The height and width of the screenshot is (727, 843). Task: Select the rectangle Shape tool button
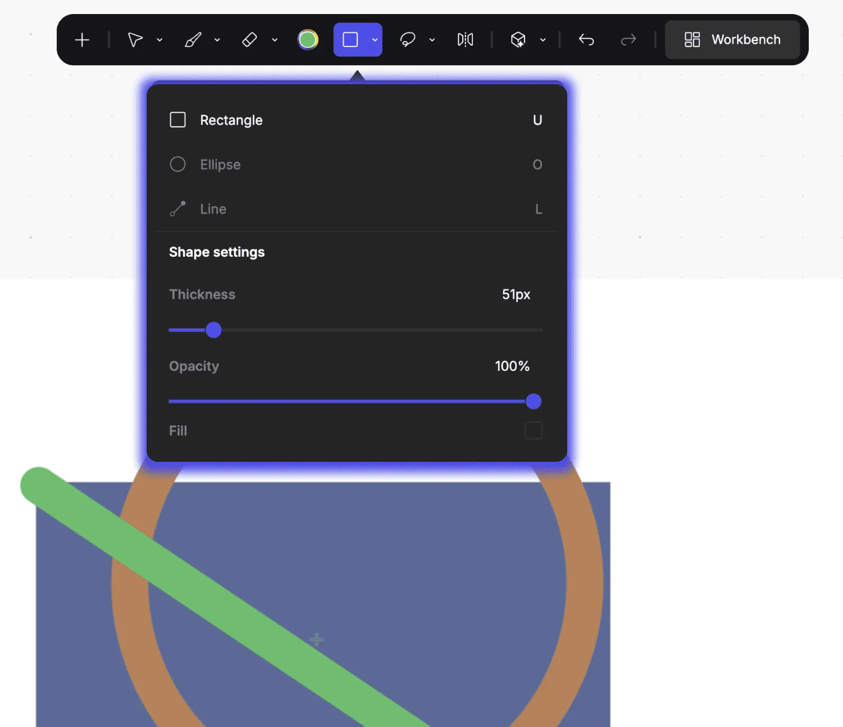tap(350, 40)
